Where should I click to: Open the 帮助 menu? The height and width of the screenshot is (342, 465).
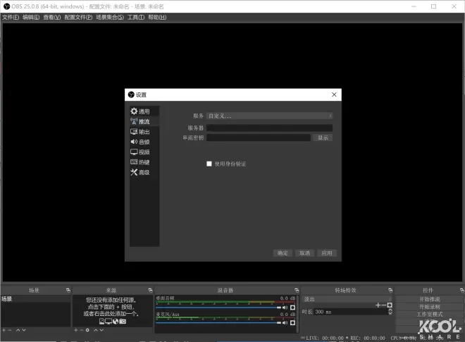coord(157,17)
